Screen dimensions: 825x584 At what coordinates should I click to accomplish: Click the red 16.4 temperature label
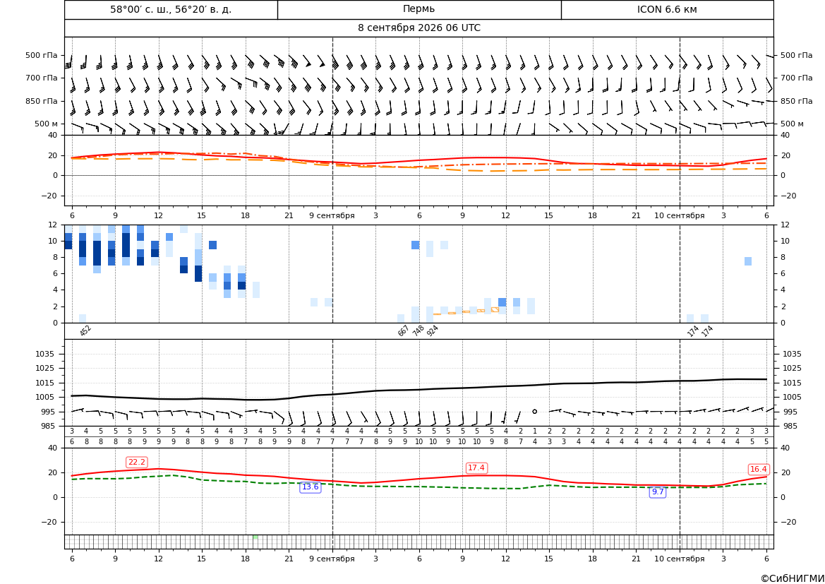point(758,469)
